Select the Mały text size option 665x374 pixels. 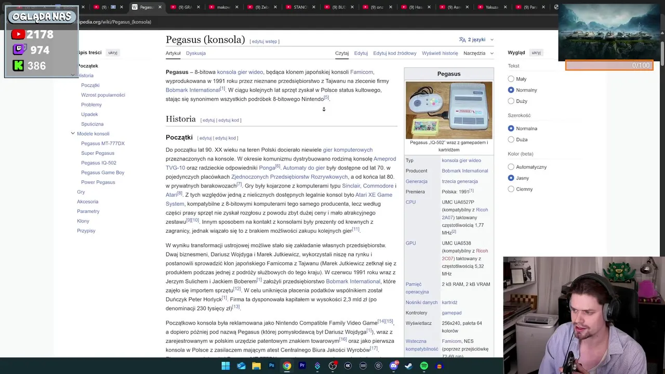[x=511, y=79]
